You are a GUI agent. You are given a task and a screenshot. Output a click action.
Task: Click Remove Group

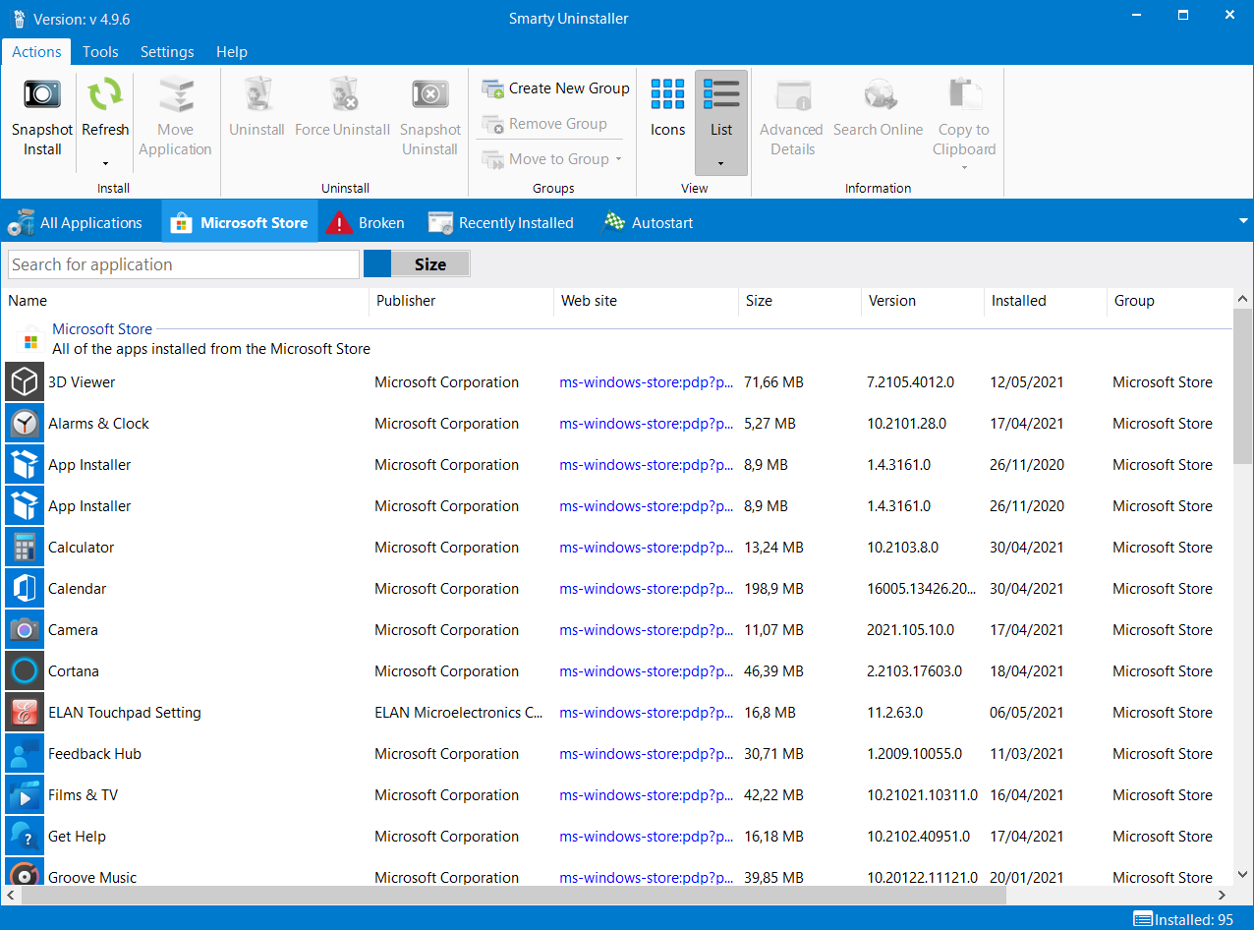(x=544, y=124)
